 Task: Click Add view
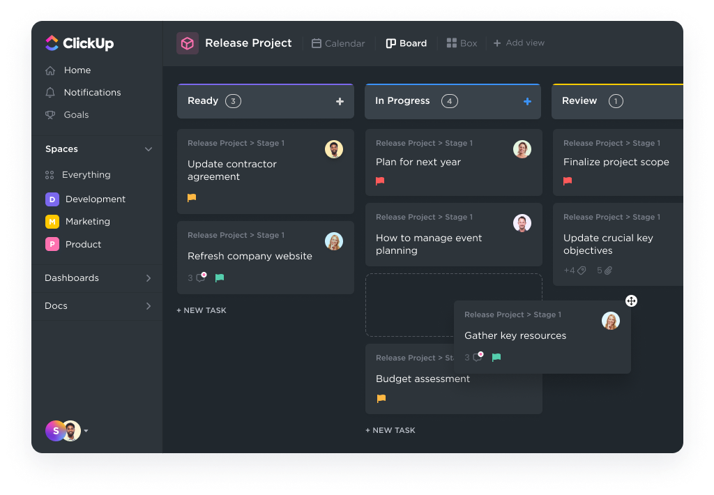[519, 43]
